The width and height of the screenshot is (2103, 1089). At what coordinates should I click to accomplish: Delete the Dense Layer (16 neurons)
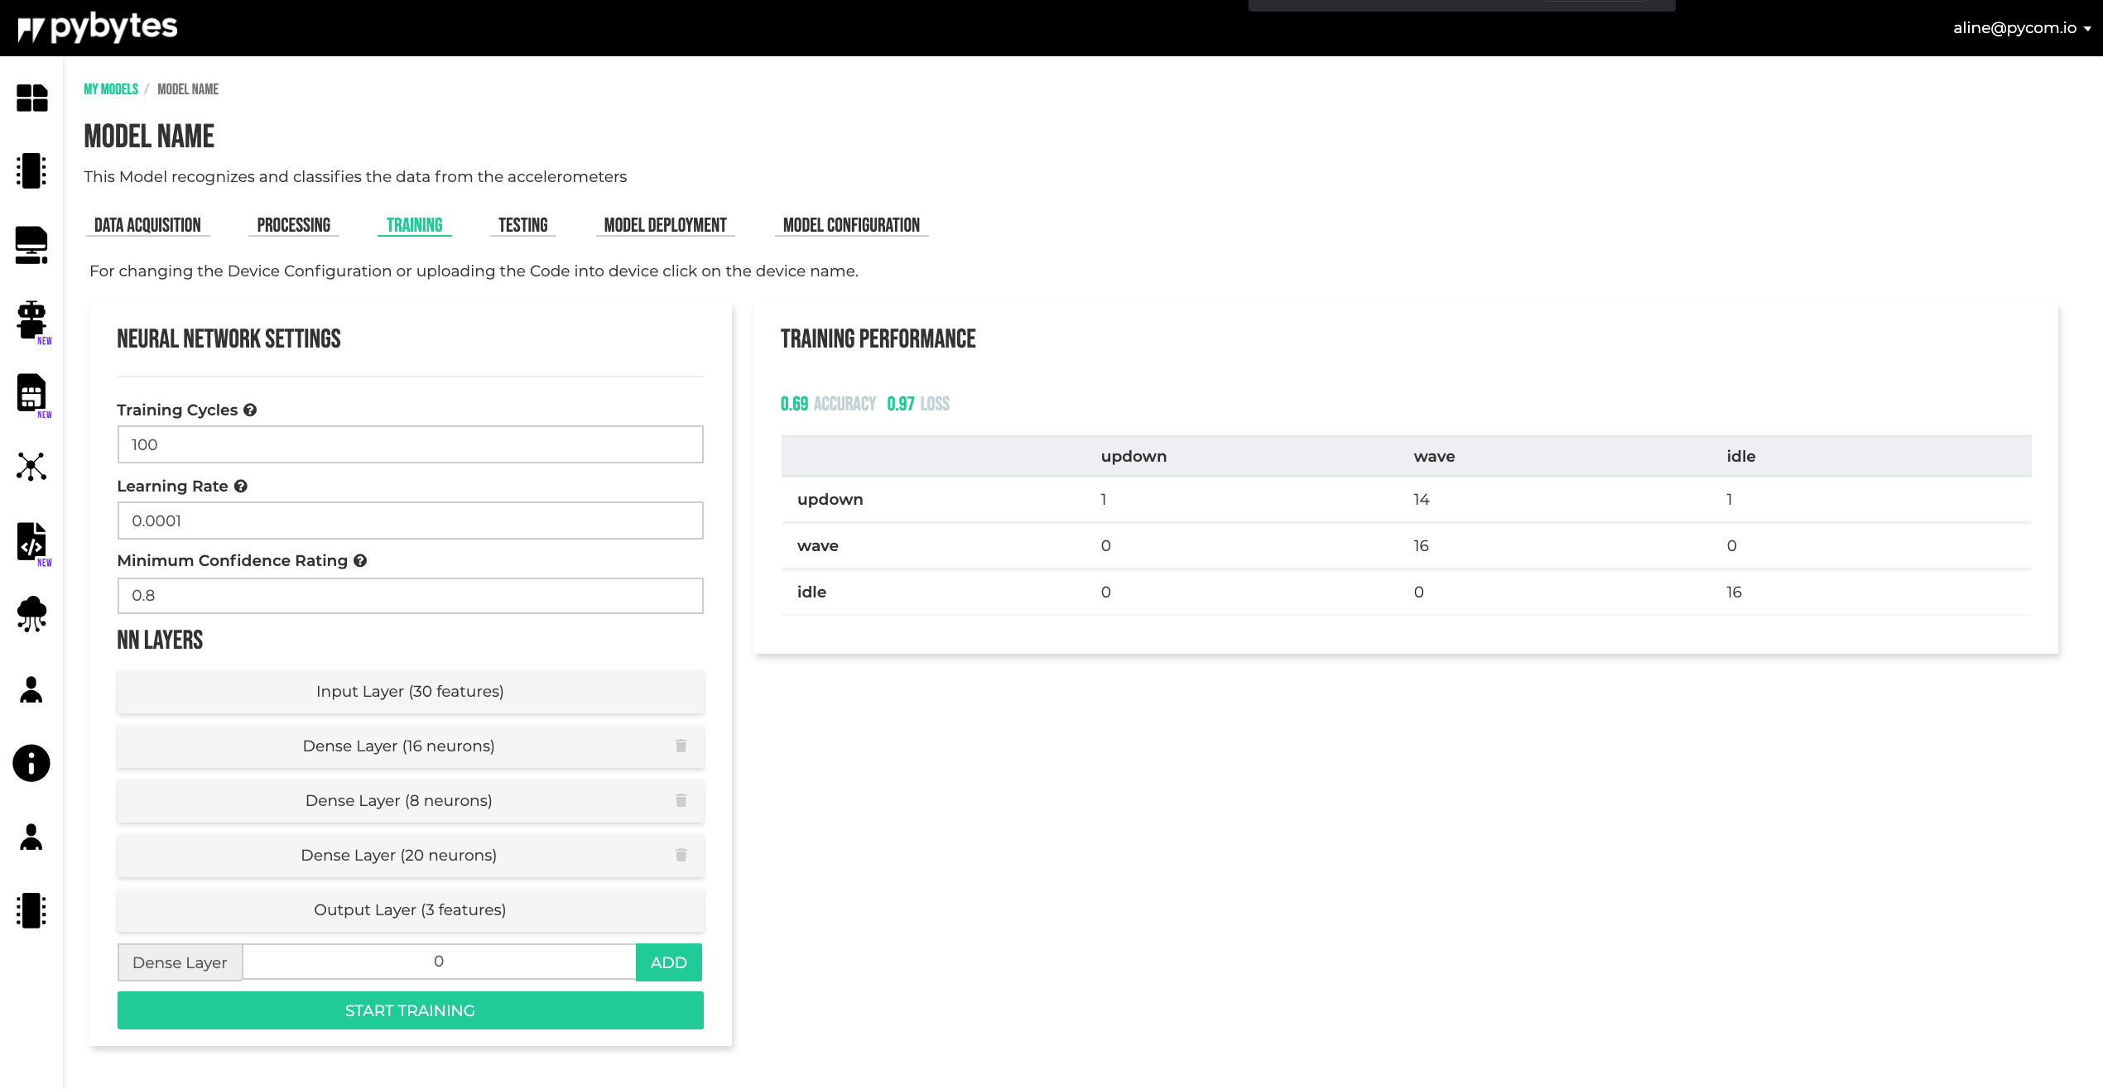click(681, 746)
